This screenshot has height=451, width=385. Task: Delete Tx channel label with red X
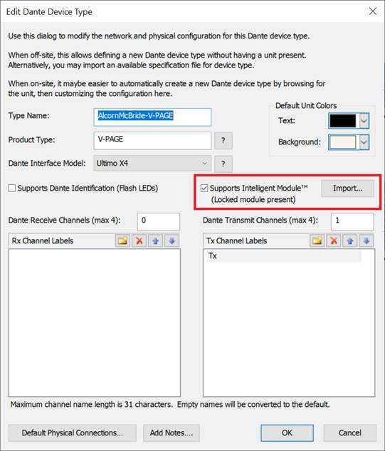click(x=334, y=240)
